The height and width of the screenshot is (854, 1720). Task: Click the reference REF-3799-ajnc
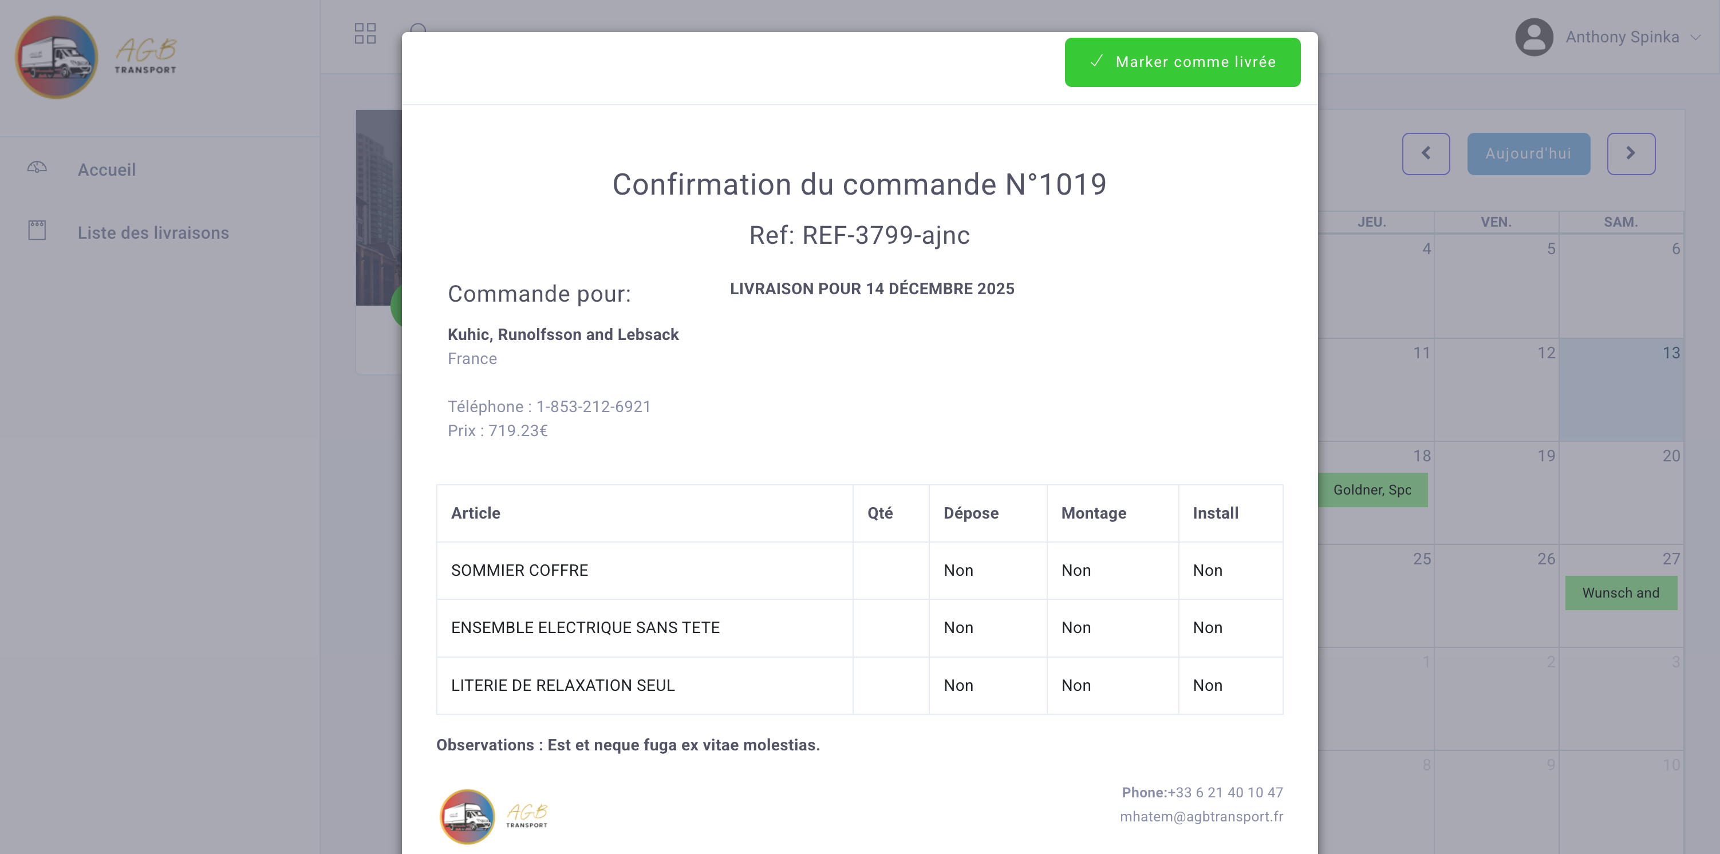click(x=885, y=235)
